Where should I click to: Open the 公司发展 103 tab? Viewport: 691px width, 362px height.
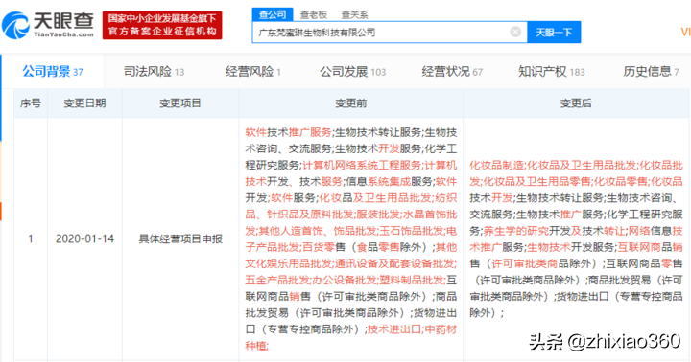click(352, 71)
